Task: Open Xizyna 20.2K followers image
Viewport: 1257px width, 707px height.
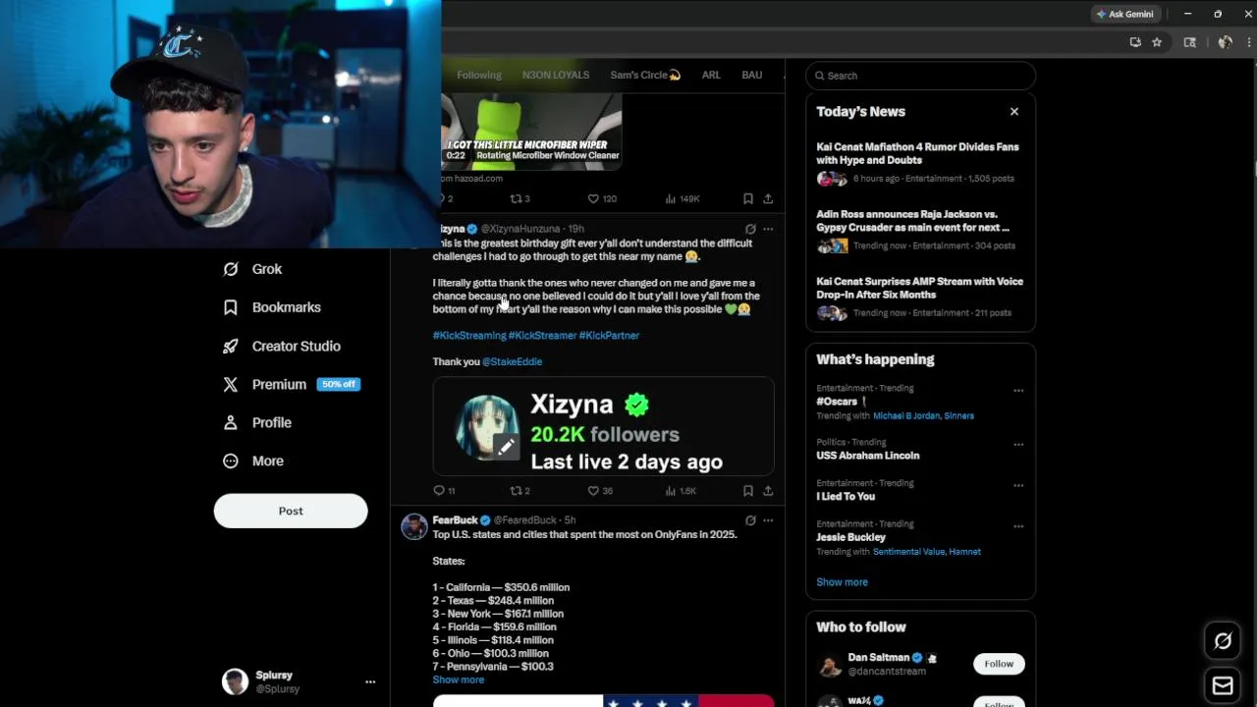Action: point(604,427)
